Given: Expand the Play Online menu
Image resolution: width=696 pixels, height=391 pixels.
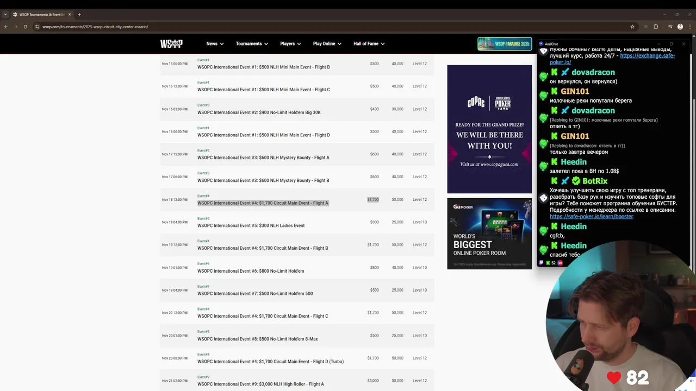Looking at the screenshot, I should [x=327, y=43].
